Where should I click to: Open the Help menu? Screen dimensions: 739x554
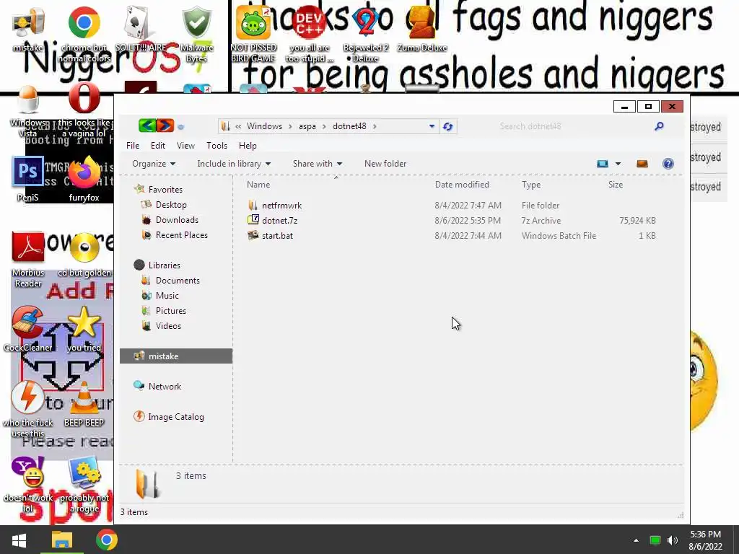pyautogui.click(x=248, y=146)
